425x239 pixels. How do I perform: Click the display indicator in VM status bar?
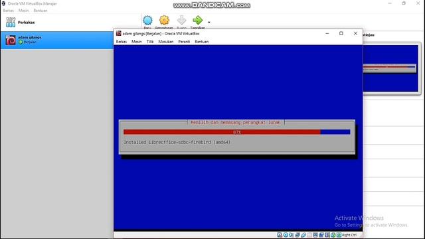pyautogui.click(x=315, y=235)
